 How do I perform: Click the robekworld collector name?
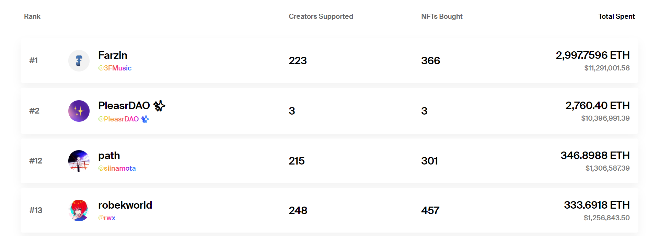(x=125, y=205)
